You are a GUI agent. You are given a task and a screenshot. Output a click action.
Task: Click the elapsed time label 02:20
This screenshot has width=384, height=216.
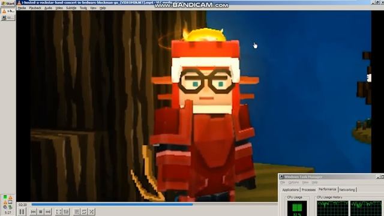point(23,205)
